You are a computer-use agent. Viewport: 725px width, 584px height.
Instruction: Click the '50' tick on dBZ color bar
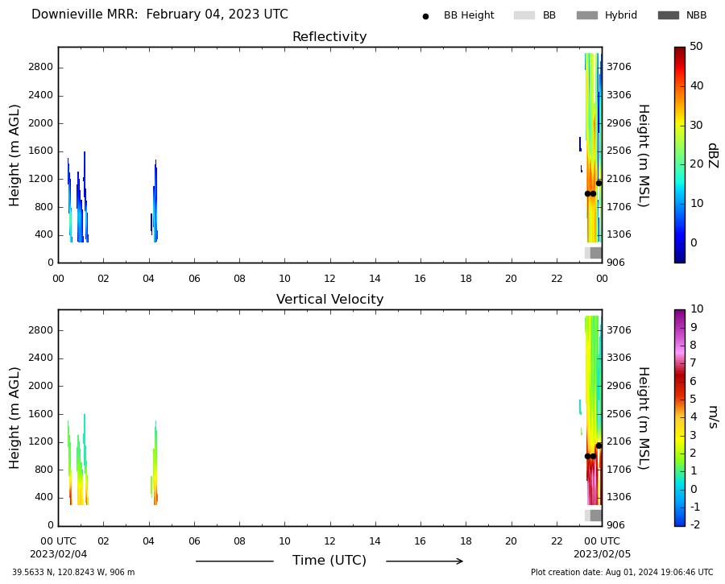click(x=696, y=46)
